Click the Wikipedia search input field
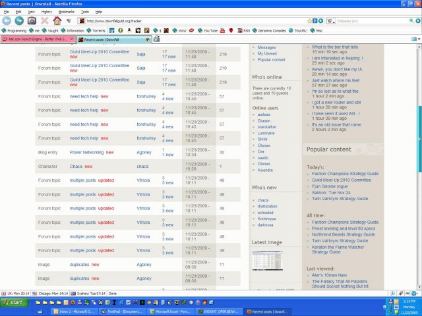The width and height of the screenshot is (422, 316). pos(372,20)
